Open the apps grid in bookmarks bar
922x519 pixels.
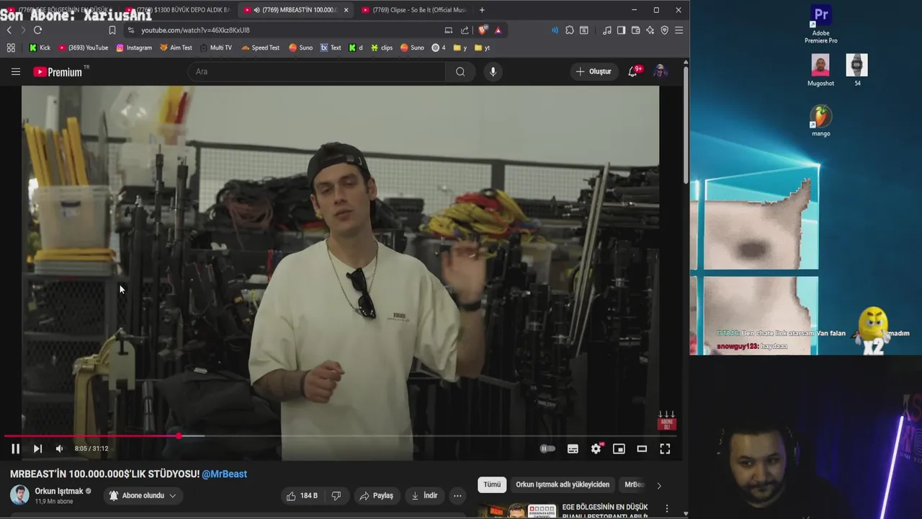click(x=11, y=48)
